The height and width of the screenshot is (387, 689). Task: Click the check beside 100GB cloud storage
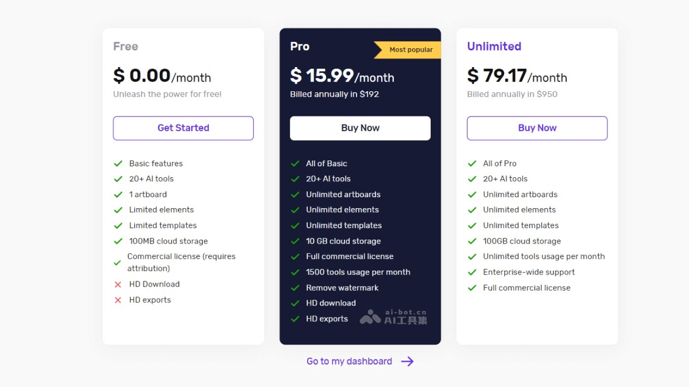click(x=472, y=241)
